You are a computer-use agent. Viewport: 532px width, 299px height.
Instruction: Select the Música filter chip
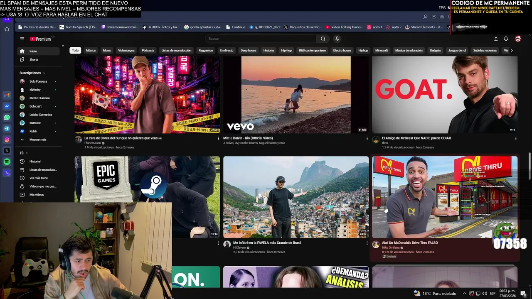click(x=91, y=50)
